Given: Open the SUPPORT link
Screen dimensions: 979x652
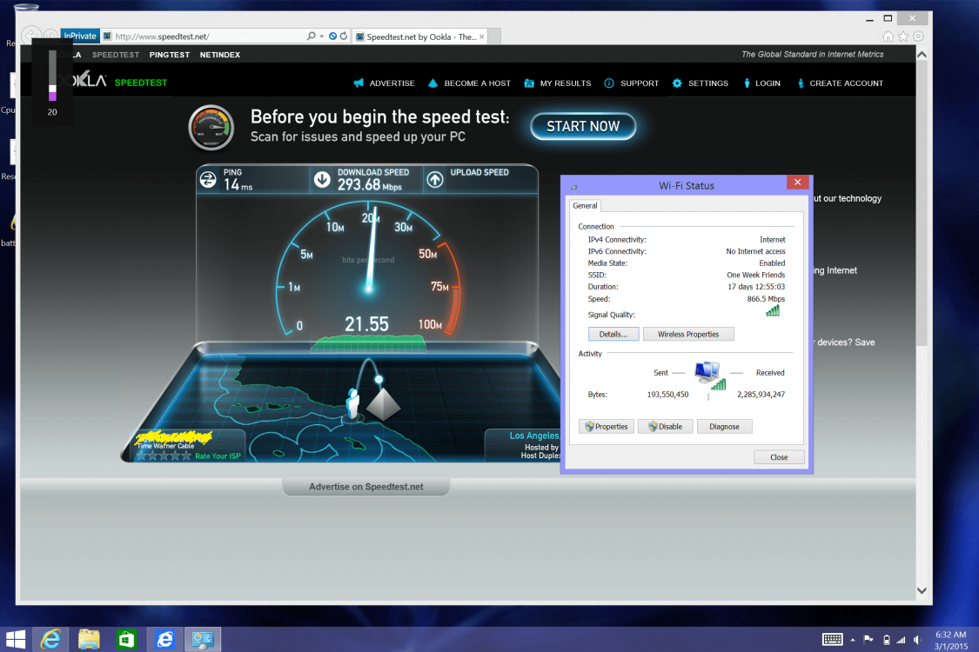Looking at the screenshot, I should [x=640, y=83].
